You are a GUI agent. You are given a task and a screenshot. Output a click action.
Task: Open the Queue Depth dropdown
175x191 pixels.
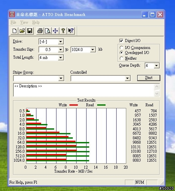(x=157, y=66)
